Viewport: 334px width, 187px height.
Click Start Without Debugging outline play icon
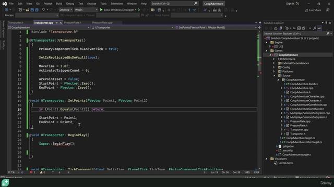[x=139, y=10]
